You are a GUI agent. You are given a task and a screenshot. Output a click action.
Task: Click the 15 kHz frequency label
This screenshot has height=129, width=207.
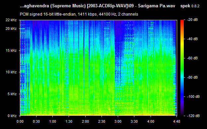coord(11,50)
